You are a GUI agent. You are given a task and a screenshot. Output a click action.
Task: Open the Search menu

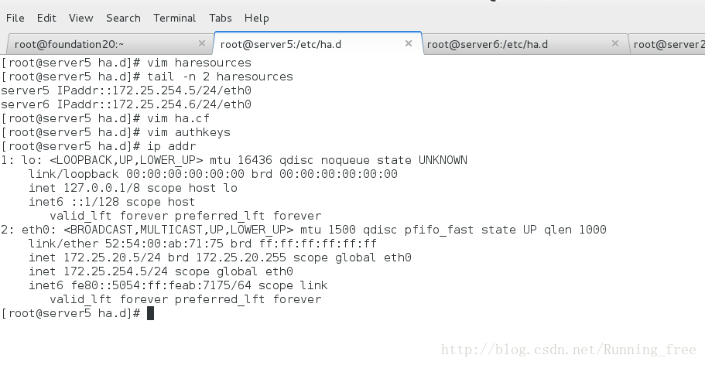click(123, 18)
